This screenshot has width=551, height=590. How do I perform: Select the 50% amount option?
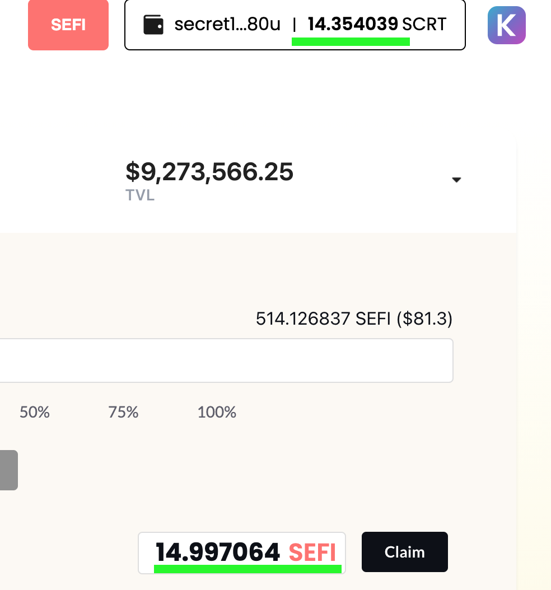[34, 413]
